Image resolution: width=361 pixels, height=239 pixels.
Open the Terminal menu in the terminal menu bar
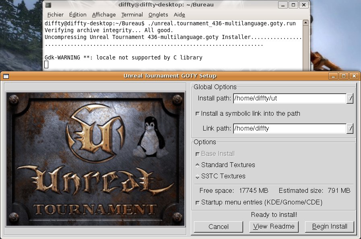pos(132,15)
